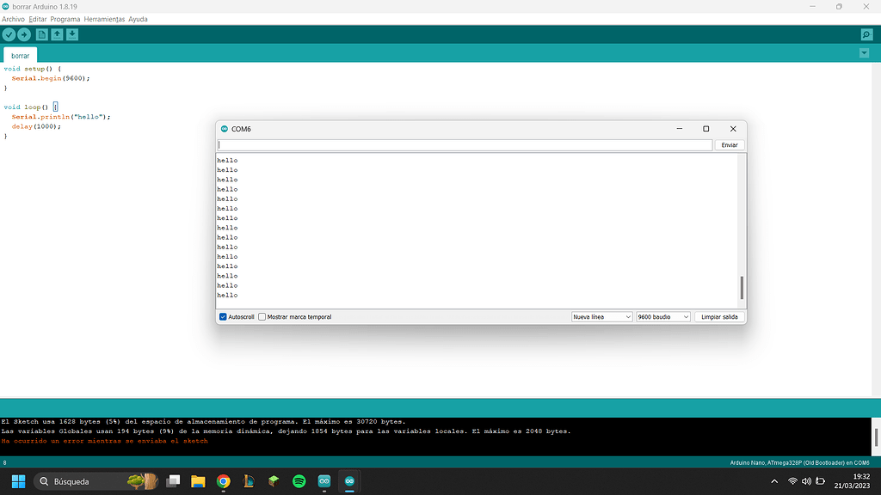Click the Enviar button
The height and width of the screenshot is (495, 881).
click(x=729, y=144)
